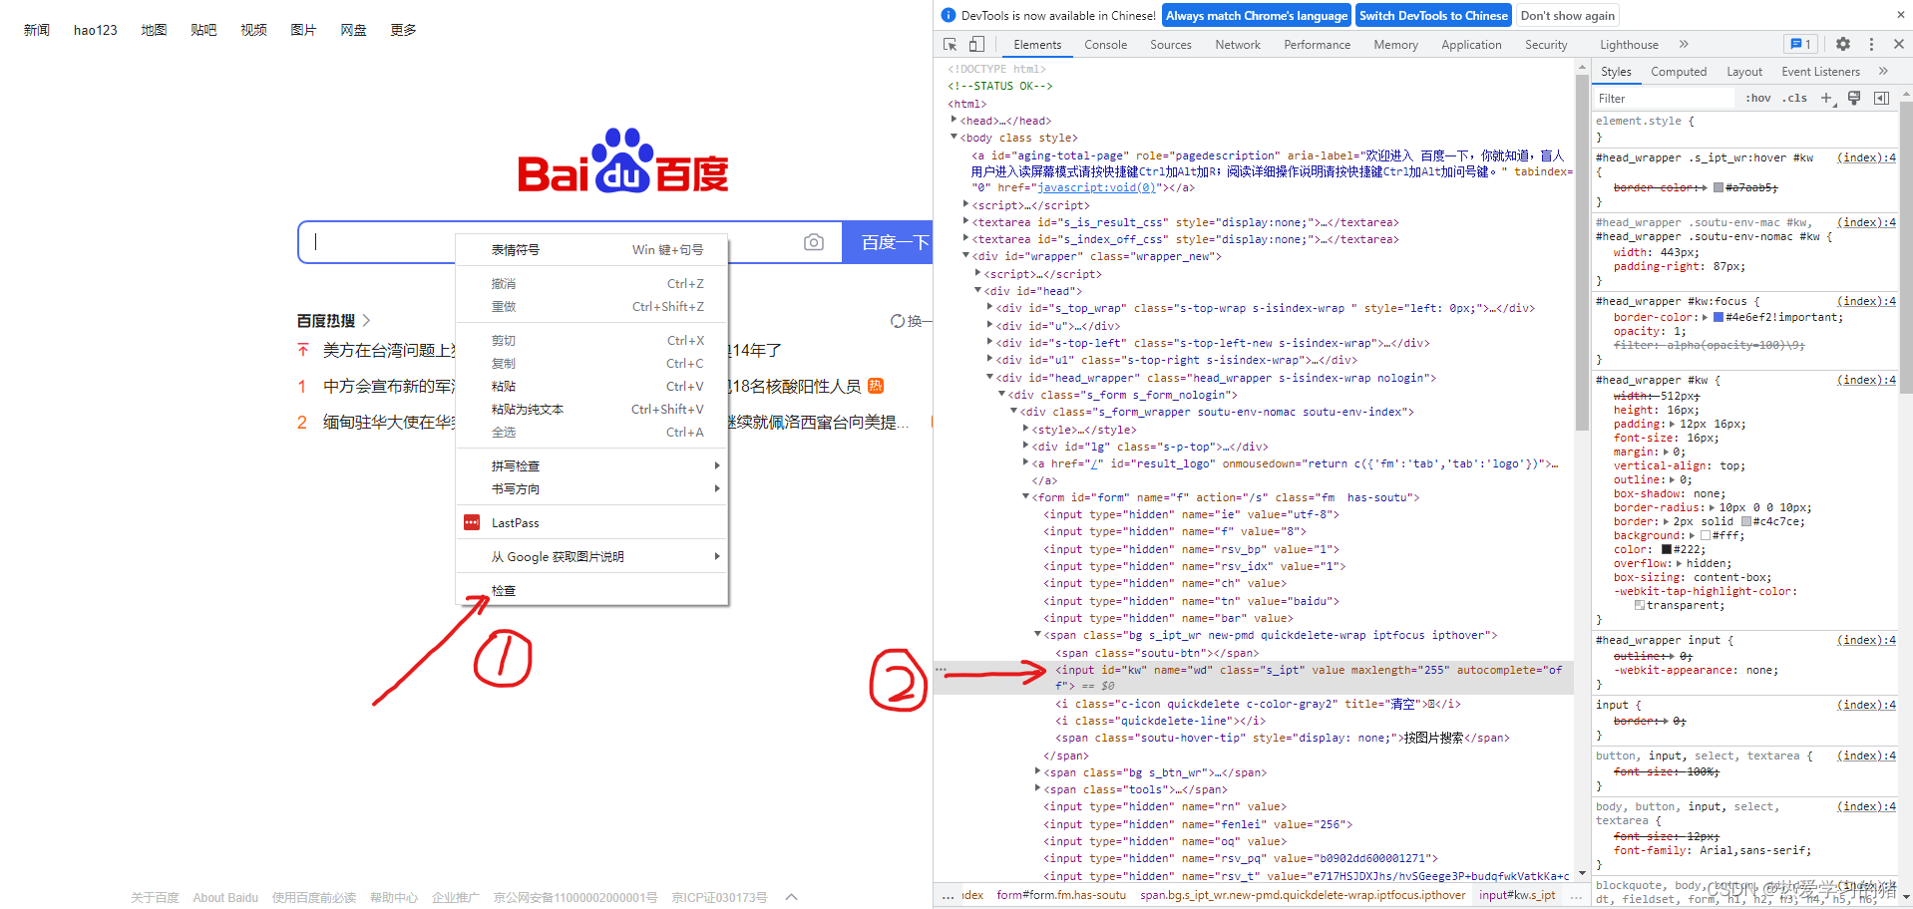Expand the span class="tools" node
Screen dimensions: 1913x909
1037,788
